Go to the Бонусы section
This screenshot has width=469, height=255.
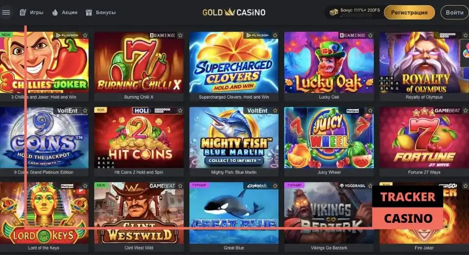101,13
